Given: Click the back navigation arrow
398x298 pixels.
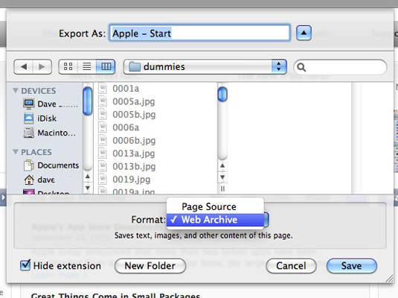Looking at the screenshot, I should coord(23,67).
